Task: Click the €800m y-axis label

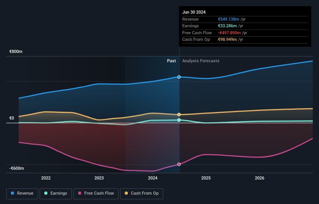Action: click(16, 51)
